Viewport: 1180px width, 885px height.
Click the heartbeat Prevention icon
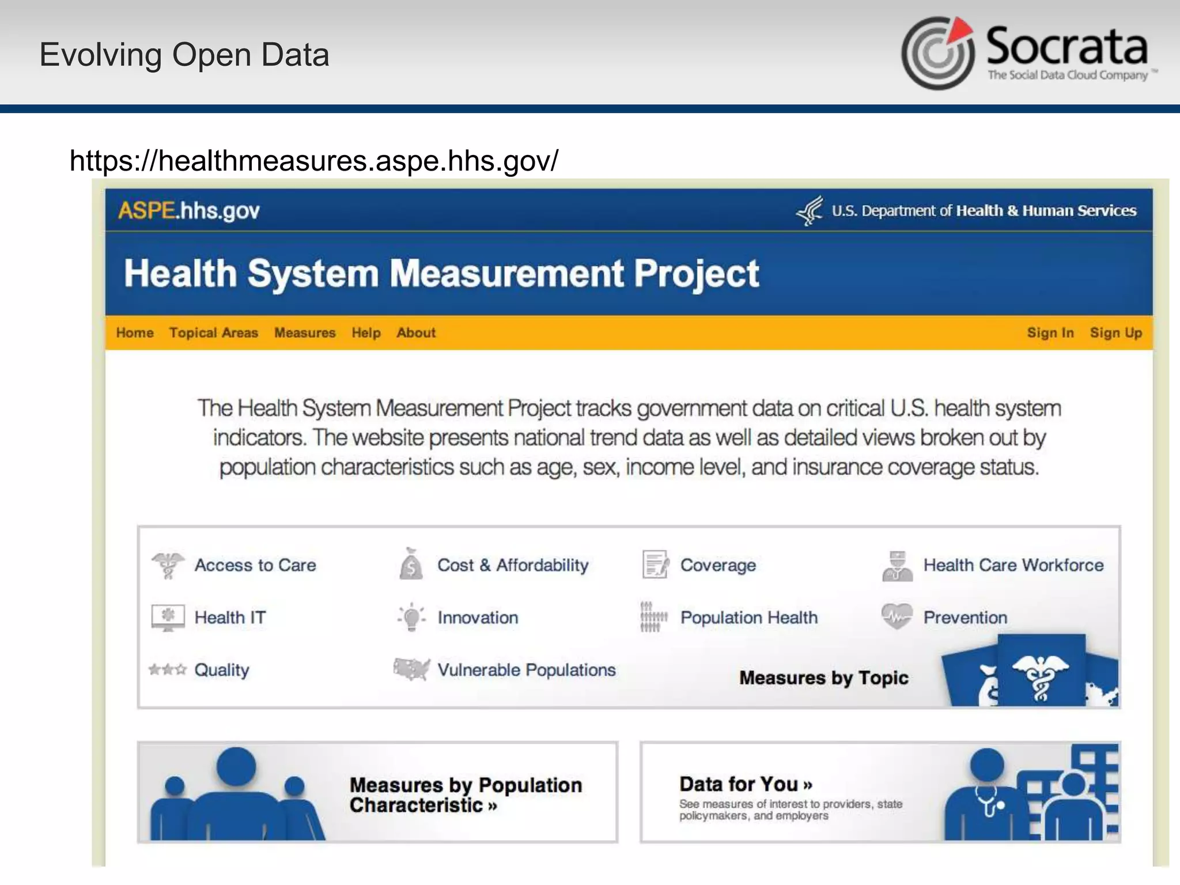(x=897, y=617)
